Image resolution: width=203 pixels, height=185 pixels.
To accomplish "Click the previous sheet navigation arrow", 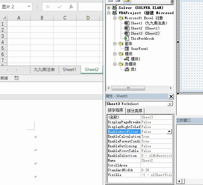I will click(7, 70).
